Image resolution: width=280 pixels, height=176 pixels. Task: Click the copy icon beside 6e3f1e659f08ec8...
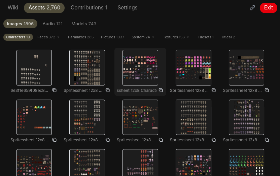point(55,90)
